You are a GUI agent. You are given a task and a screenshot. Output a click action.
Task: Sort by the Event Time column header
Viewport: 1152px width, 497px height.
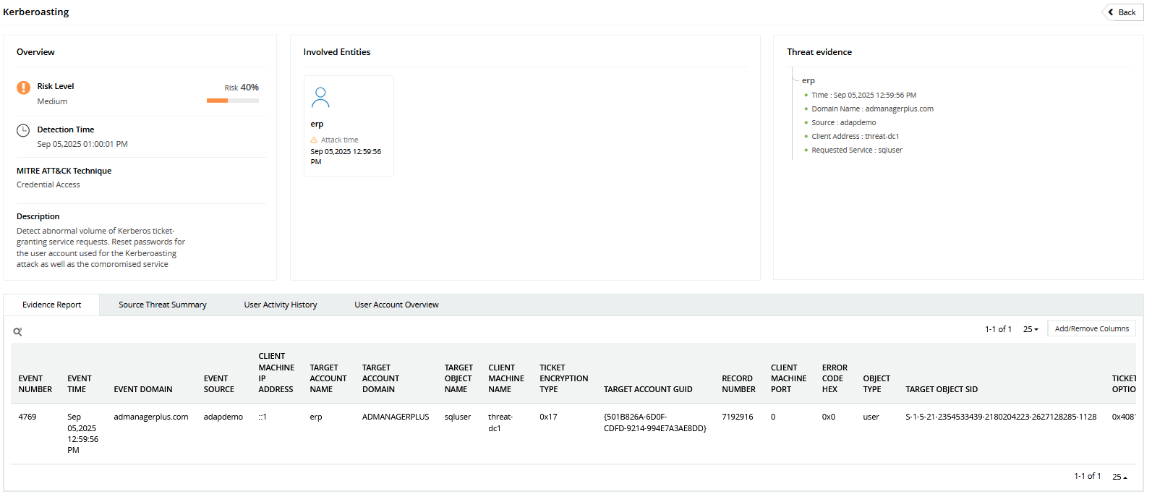pyautogui.click(x=80, y=383)
